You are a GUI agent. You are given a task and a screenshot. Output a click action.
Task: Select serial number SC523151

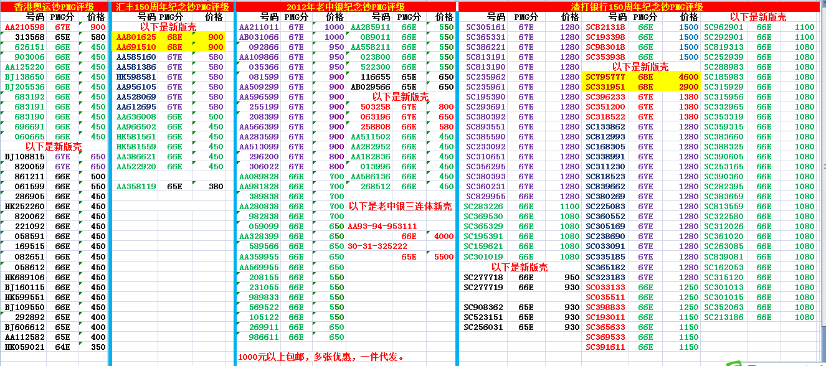pyautogui.click(x=483, y=317)
